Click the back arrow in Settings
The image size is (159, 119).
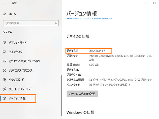pyautogui.click(x=4, y=3)
